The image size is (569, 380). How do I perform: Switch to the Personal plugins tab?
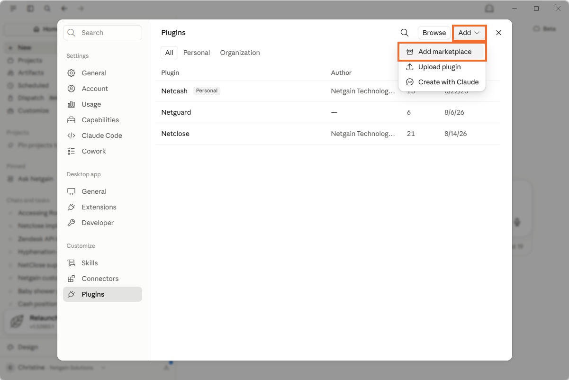coord(197,53)
